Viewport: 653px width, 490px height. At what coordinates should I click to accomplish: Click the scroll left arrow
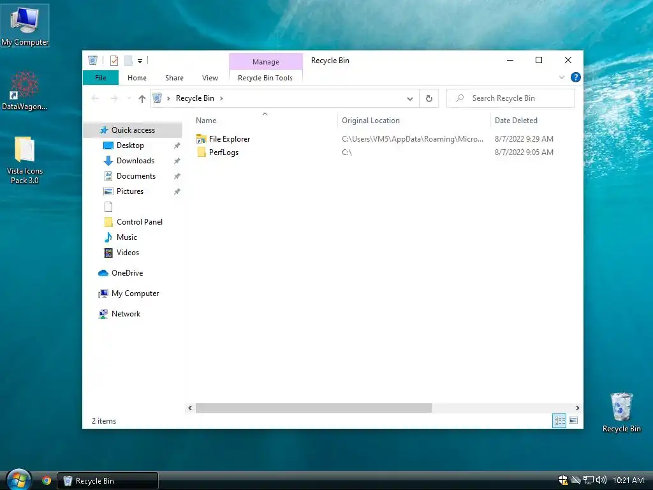pyautogui.click(x=190, y=408)
